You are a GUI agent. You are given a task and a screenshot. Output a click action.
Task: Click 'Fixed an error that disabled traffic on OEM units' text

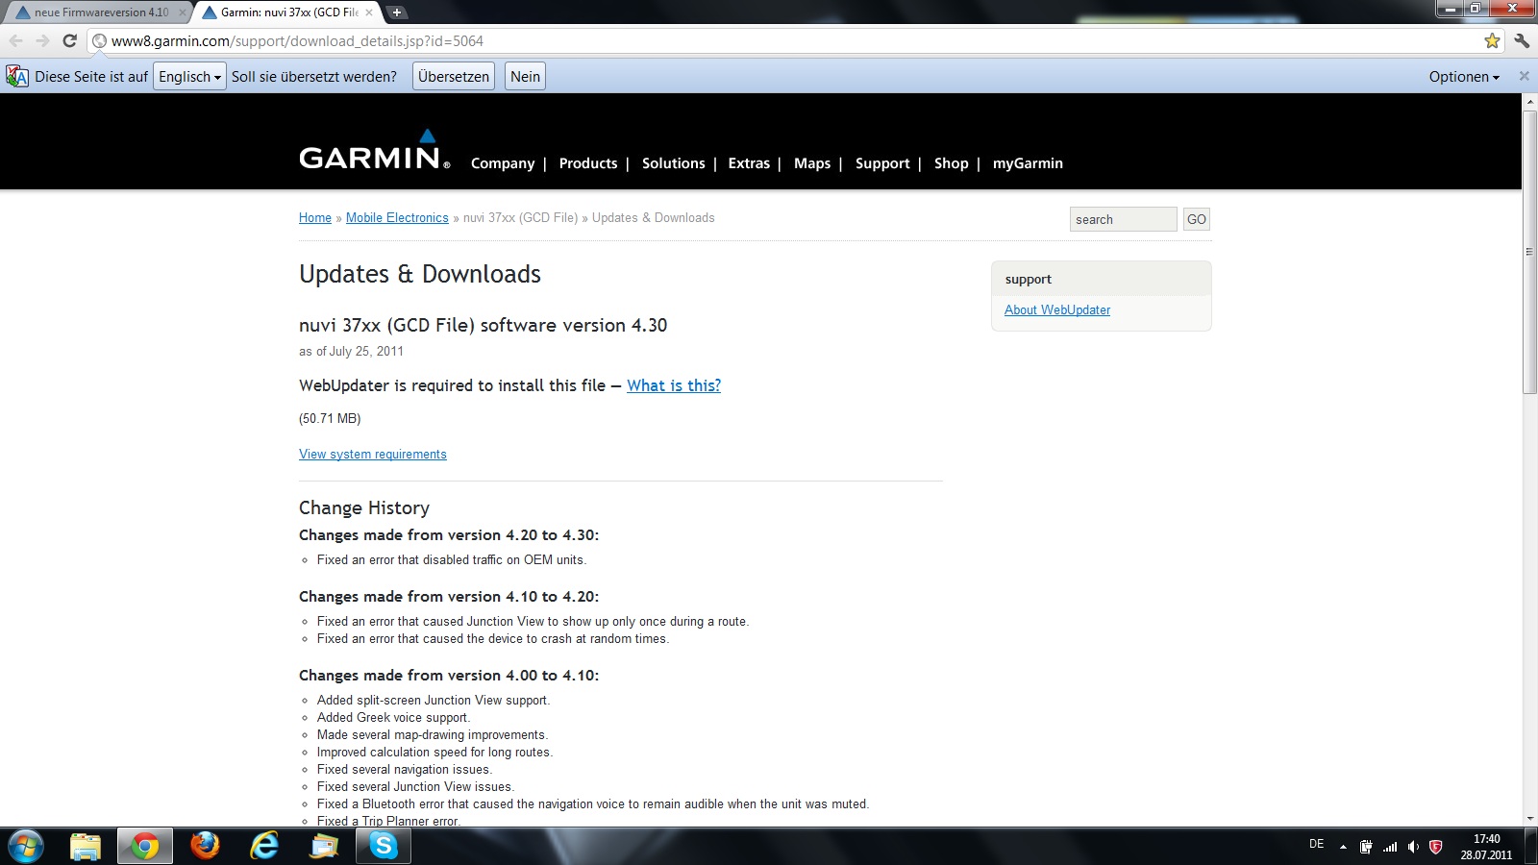(452, 560)
